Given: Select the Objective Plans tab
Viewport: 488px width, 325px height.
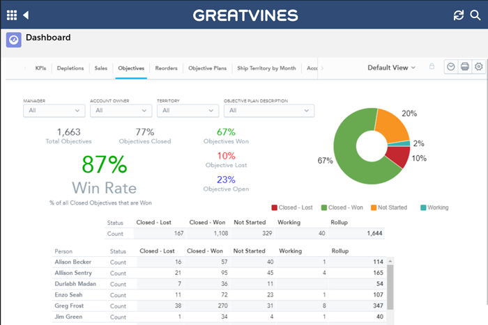Looking at the screenshot, I should pyautogui.click(x=208, y=68).
